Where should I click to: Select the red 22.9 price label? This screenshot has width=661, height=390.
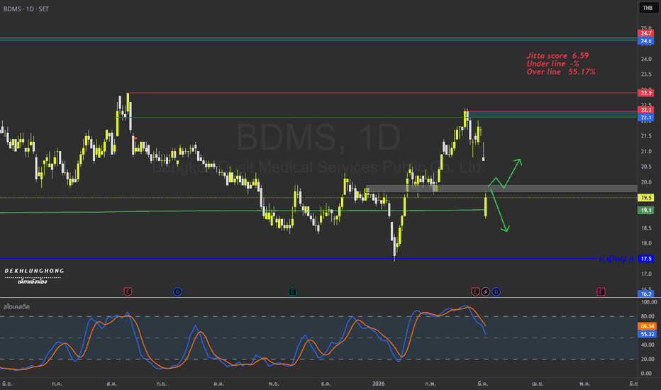[x=646, y=93]
